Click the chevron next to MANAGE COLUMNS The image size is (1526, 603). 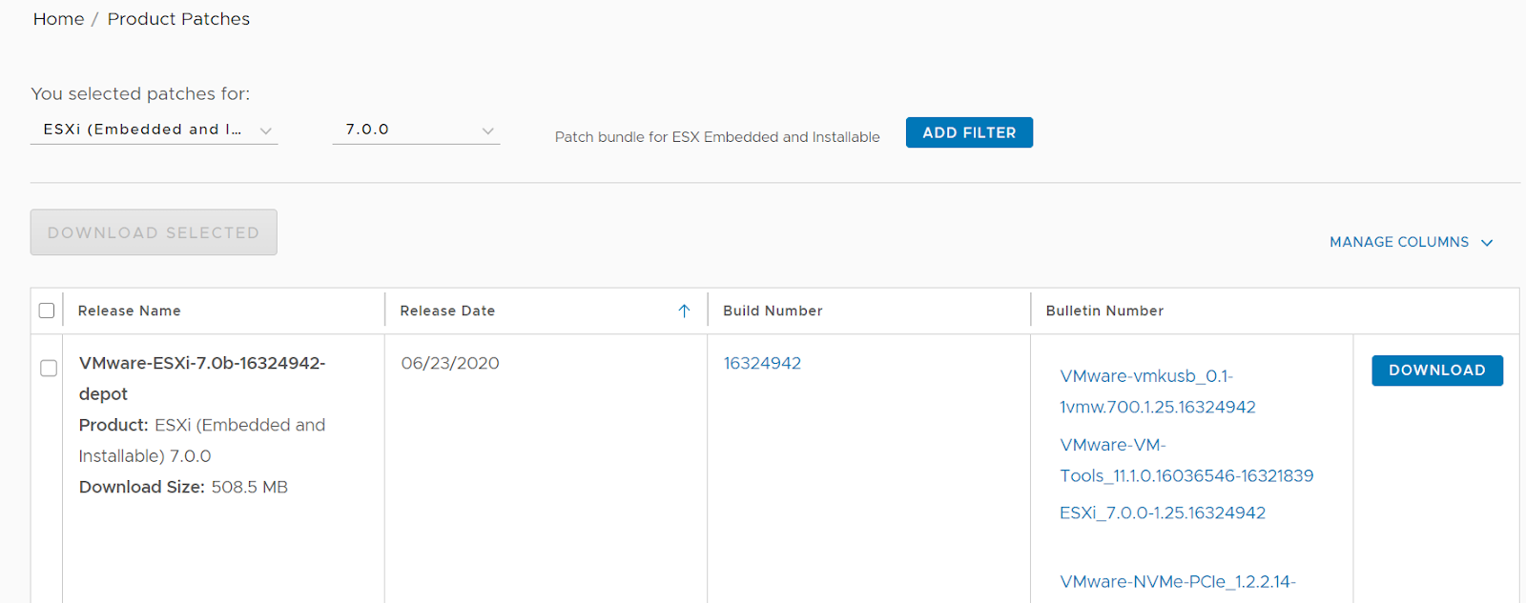1487,243
